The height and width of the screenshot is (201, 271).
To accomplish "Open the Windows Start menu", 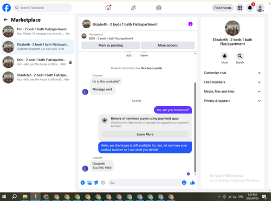I will pos(4,197).
